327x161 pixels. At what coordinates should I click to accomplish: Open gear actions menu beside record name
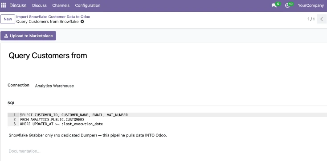pyautogui.click(x=82, y=22)
